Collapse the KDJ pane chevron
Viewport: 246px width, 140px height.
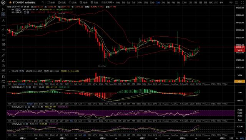pyautogui.click(x=9, y=124)
